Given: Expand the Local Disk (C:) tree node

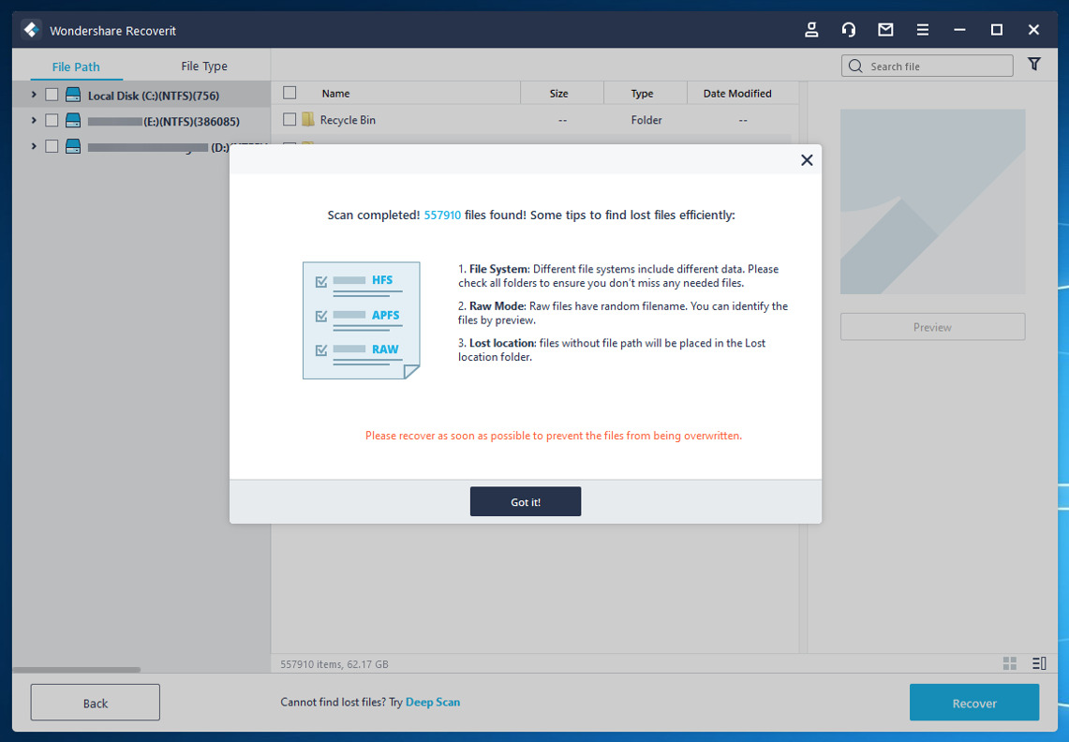Looking at the screenshot, I should pyautogui.click(x=34, y=95).
